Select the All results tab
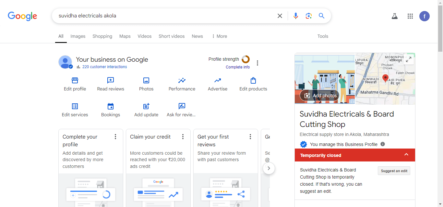The height and width of the screenshot is (207, 443). [61, 36]
